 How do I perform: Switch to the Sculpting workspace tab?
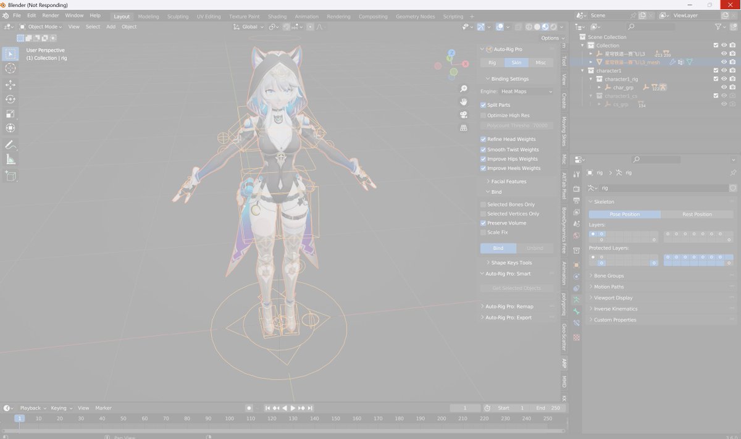(x=178, y=17)
